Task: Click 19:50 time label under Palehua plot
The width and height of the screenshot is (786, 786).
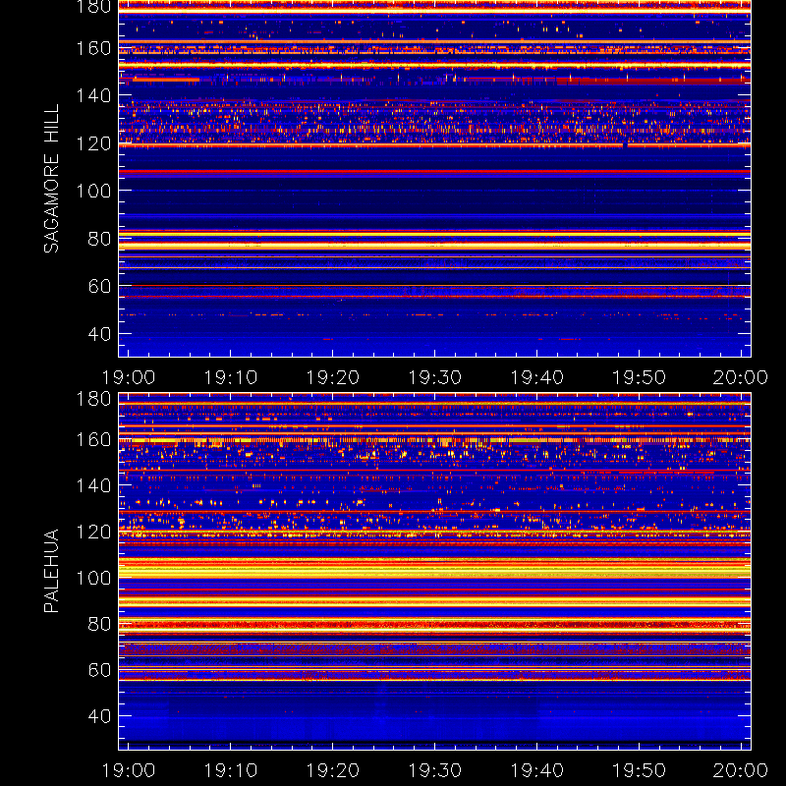Action: 640,770
